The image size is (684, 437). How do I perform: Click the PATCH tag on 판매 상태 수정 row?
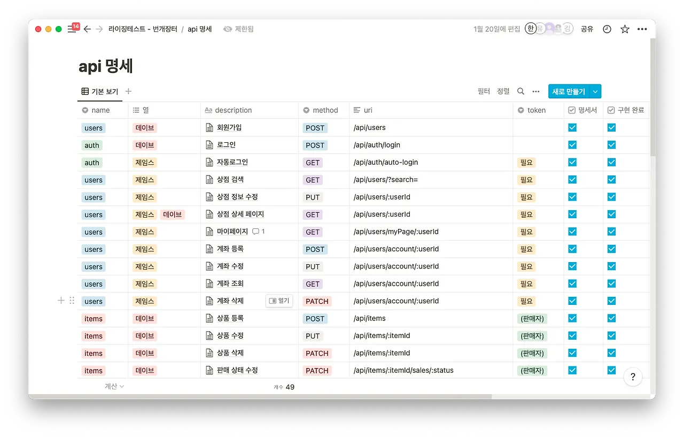(x=317, y=371)
